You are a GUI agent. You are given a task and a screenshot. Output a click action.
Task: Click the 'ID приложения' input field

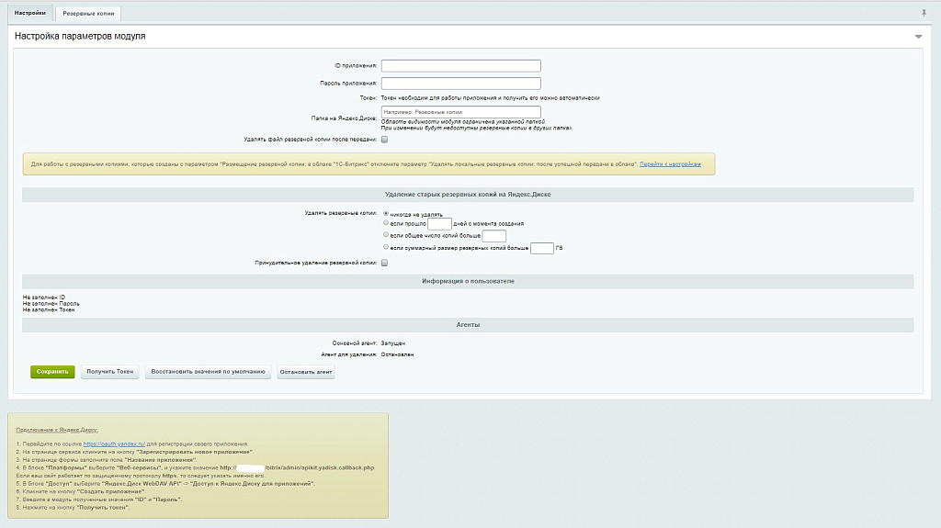(x=460, y=66)
